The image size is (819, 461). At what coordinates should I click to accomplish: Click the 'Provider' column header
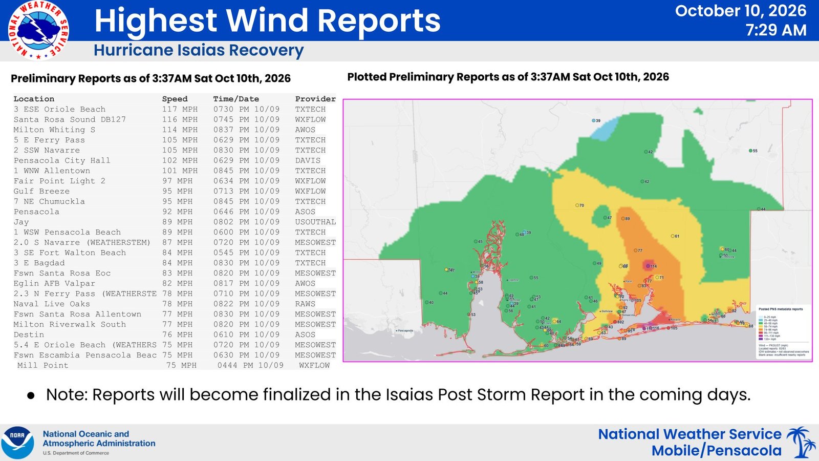(x=315, y=99)
